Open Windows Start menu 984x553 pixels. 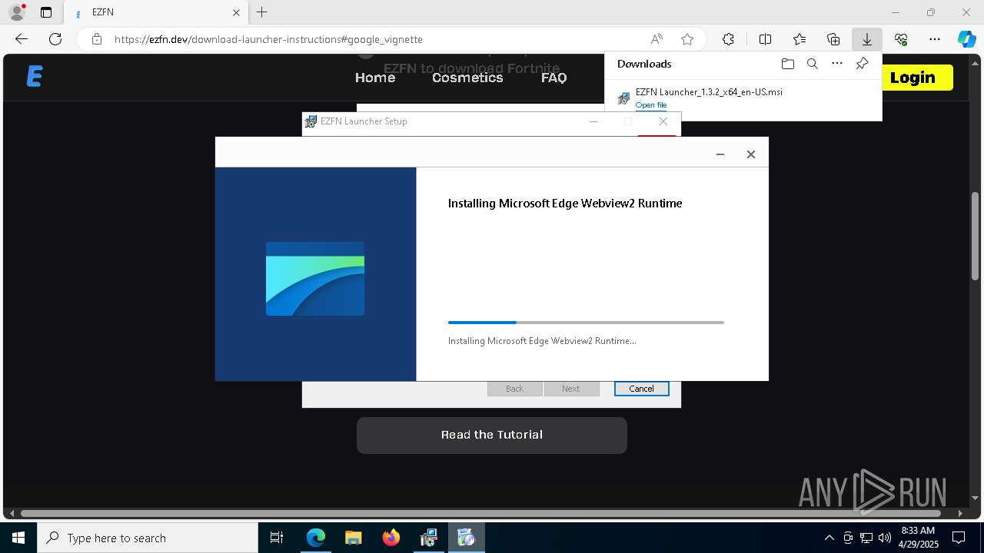(18, 538)
